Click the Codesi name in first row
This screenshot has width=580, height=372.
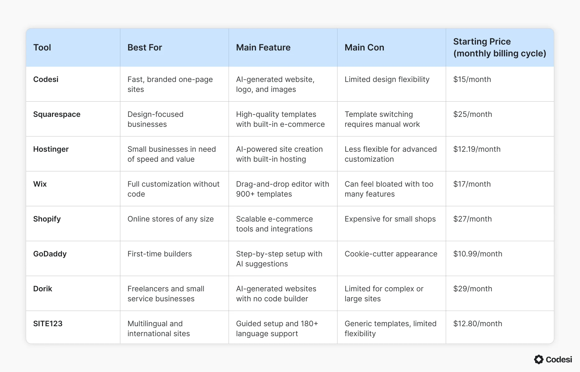[x=46, y=79]
